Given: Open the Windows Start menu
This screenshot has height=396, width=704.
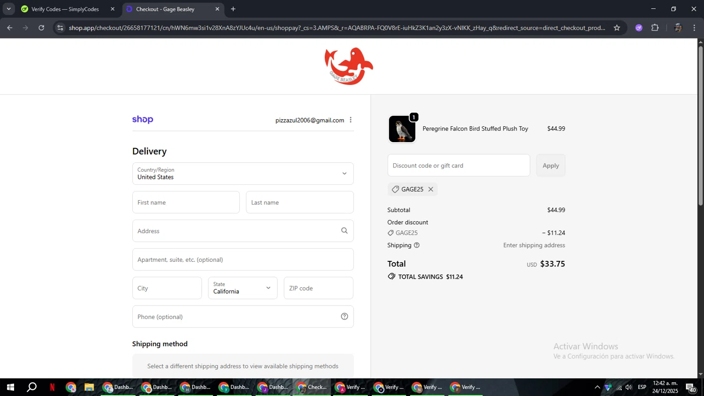Looking at the screenshot, I should pos(10,387).
